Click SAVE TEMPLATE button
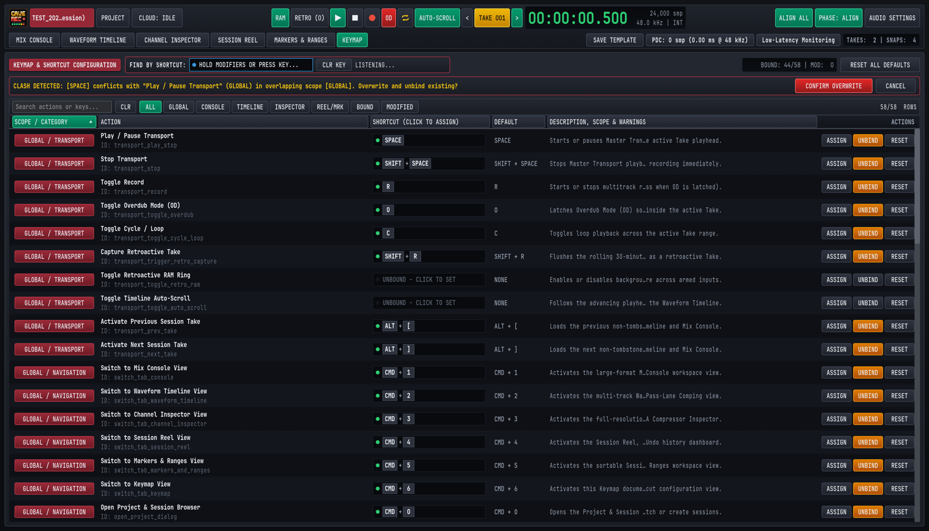The image size is (929, 531). pyautogui.click(x=614, y=40)
